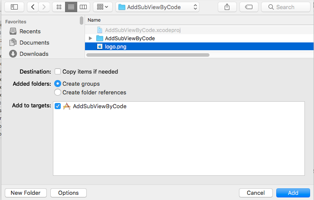The height and width of the screenshot is (200, 314).
Task: Expand the AddSubViewByCode folder disclosure triangle
Action: pyautogui.click(x=90, y=38)
